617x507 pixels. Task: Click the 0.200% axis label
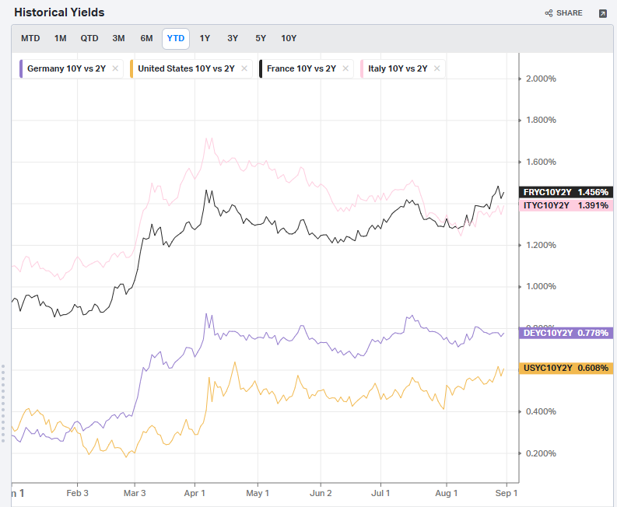point(541,453)
